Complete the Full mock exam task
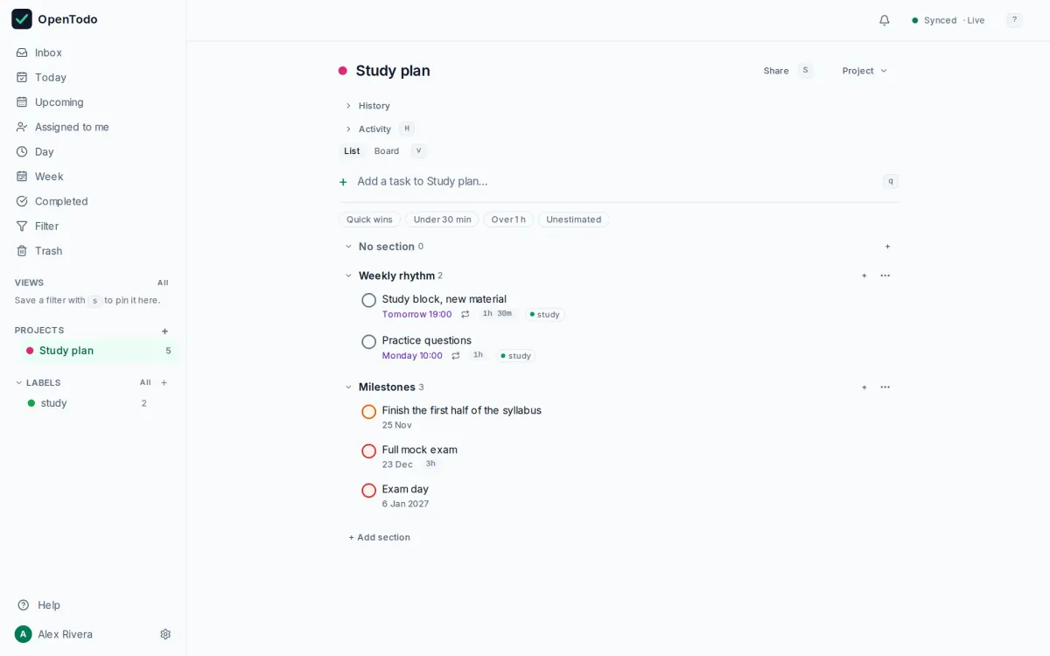The height and width of the screenshot is (656, 1050). pos(369,451)
